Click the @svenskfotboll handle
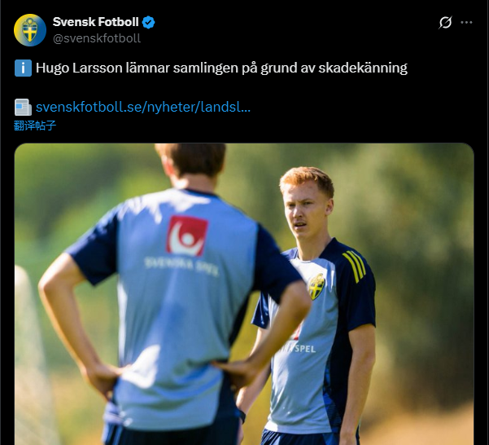489x445 pixels. (x=97, y=38)
